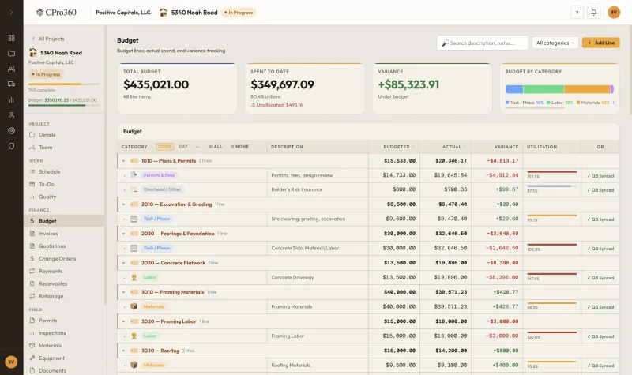632x375 pixels.
Task: Click the Concrete Slab task calendar icon
Action: [x=134, y=248]
